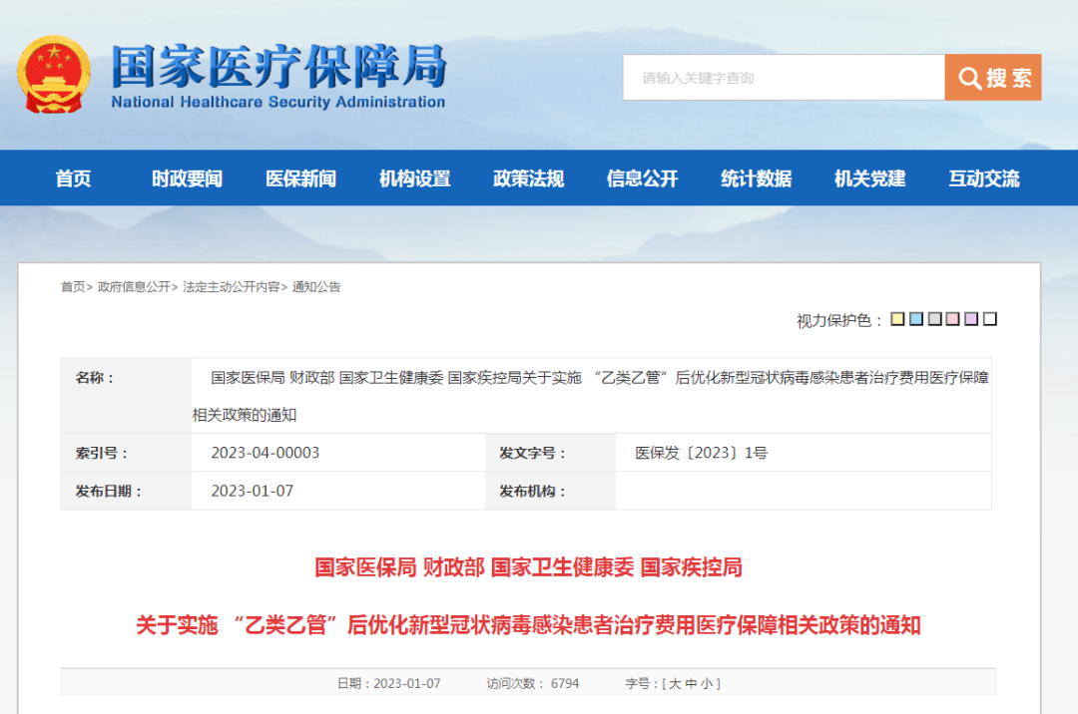Select the yellow eye-protection color swatch
This screenshot has width=1078, height=714.
[898, 318]
